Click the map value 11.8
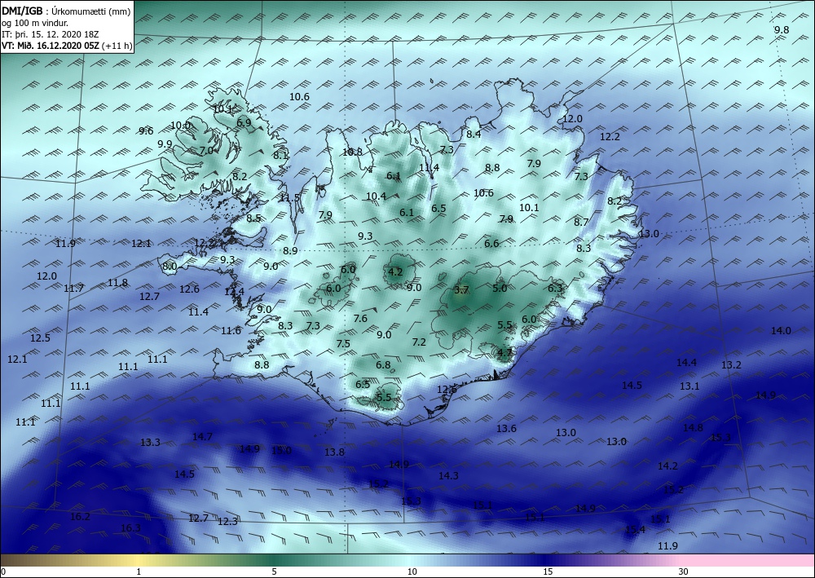This screenshot has width=815, height=578. (x=118, y=283)
